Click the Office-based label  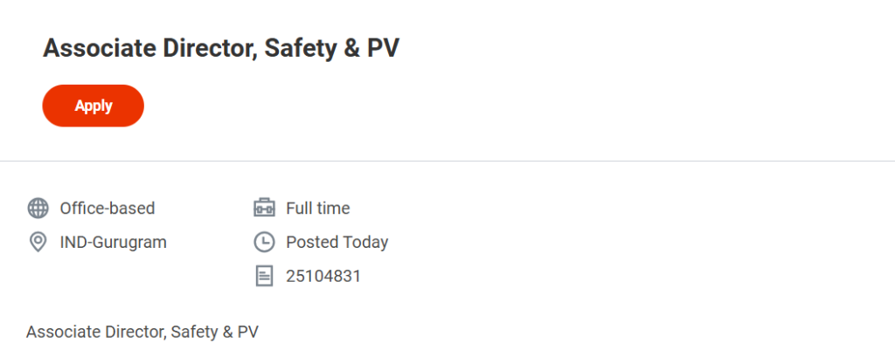tap(107, 209)
